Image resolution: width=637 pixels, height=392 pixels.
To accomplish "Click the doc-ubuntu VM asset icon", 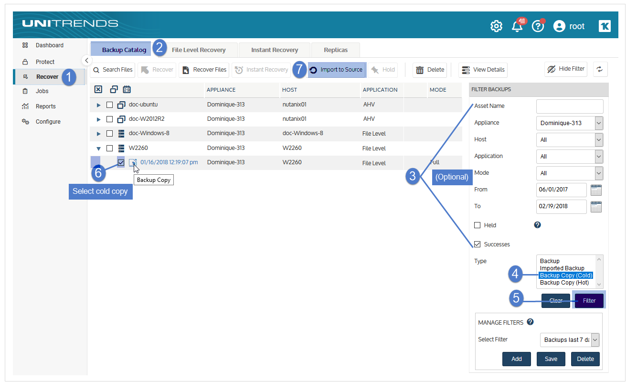I will 121,105.
